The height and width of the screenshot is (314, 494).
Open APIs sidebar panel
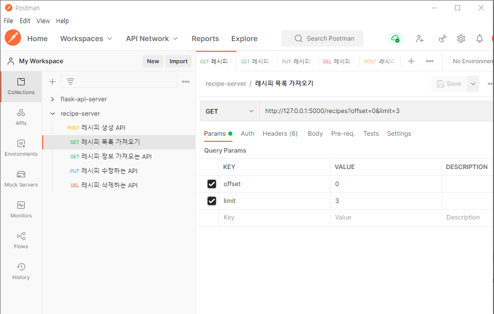click(x=21, y=117)
